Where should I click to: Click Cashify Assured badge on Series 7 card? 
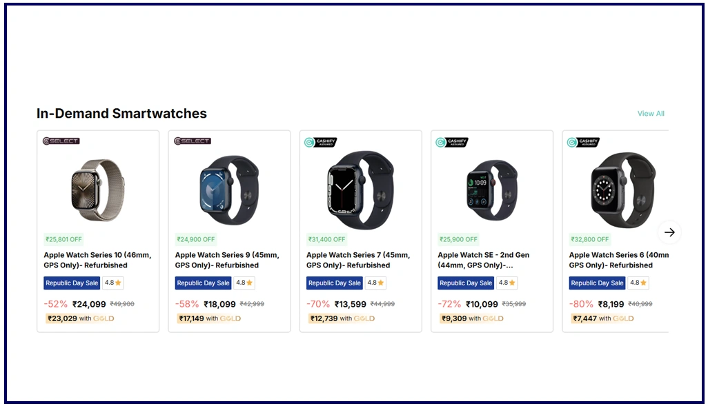pos(321,143)
